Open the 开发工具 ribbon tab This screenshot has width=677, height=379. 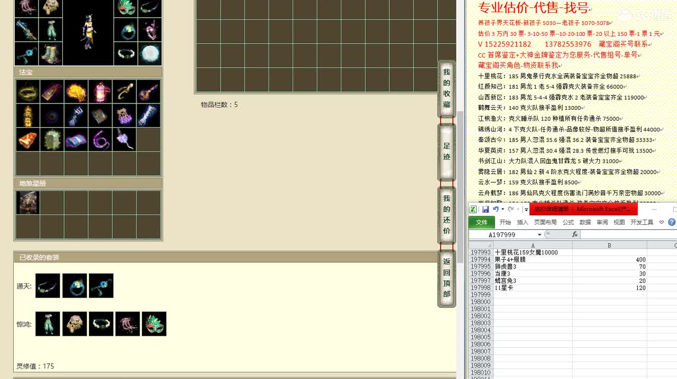click(642, 222)
